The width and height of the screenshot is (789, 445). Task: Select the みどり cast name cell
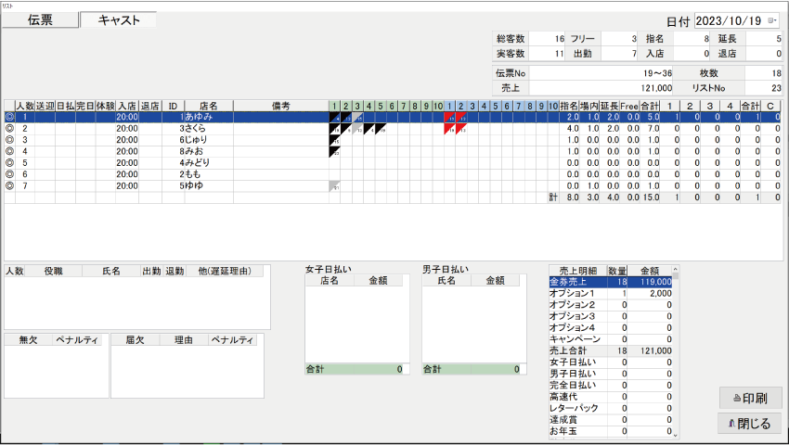[209, 163]
